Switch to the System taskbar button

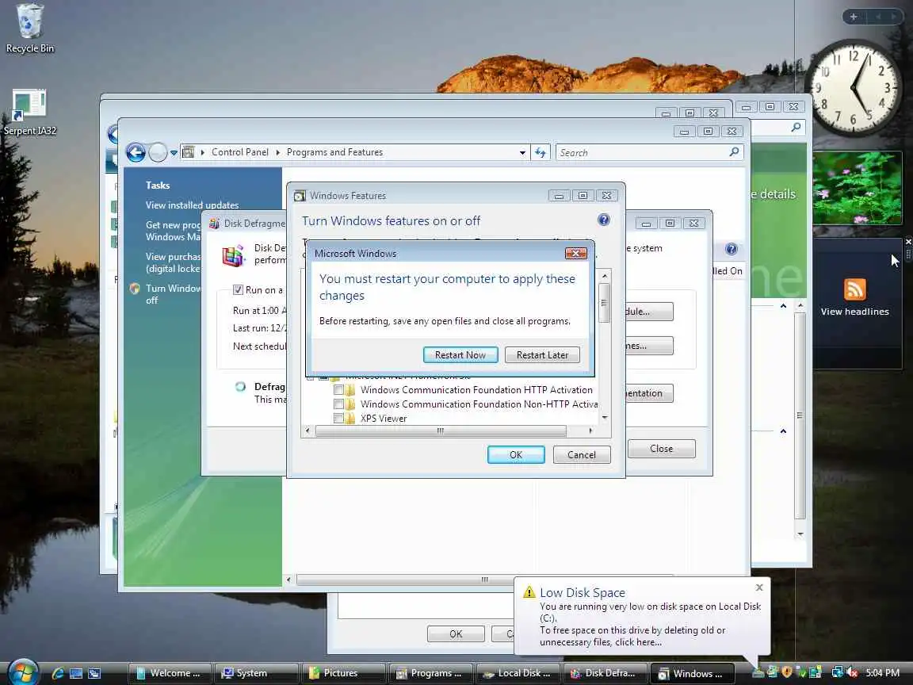pyautogui.click(x=256, y=673)
